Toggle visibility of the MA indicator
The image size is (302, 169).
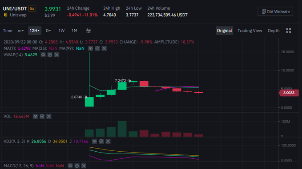[x=91, y=48]
